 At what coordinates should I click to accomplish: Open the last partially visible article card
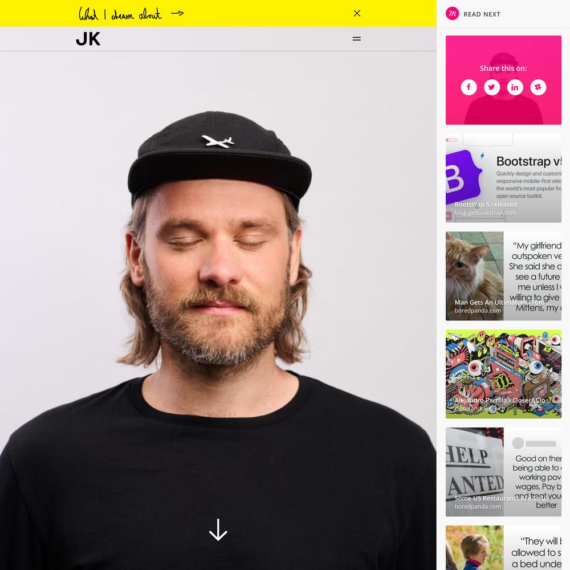point(503,548)
